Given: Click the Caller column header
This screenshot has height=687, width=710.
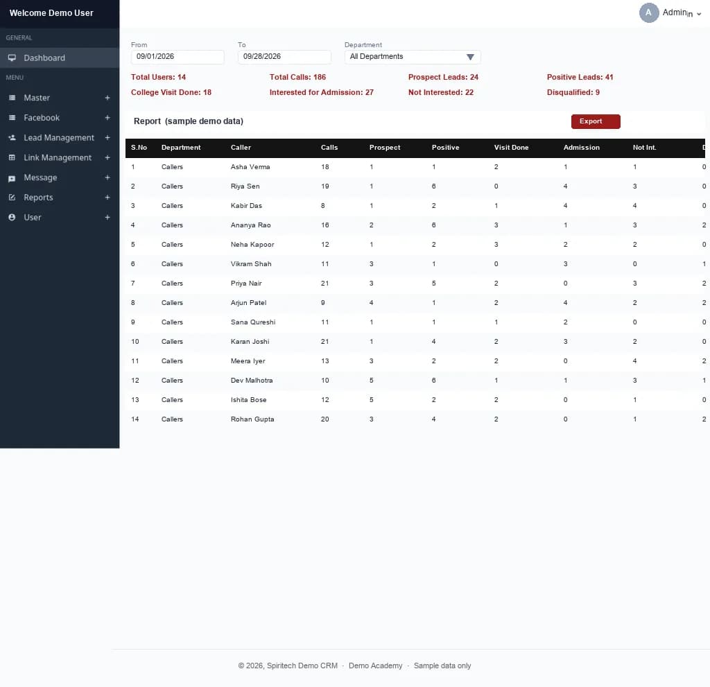Looking at the screenshot, I should (241, 148).
